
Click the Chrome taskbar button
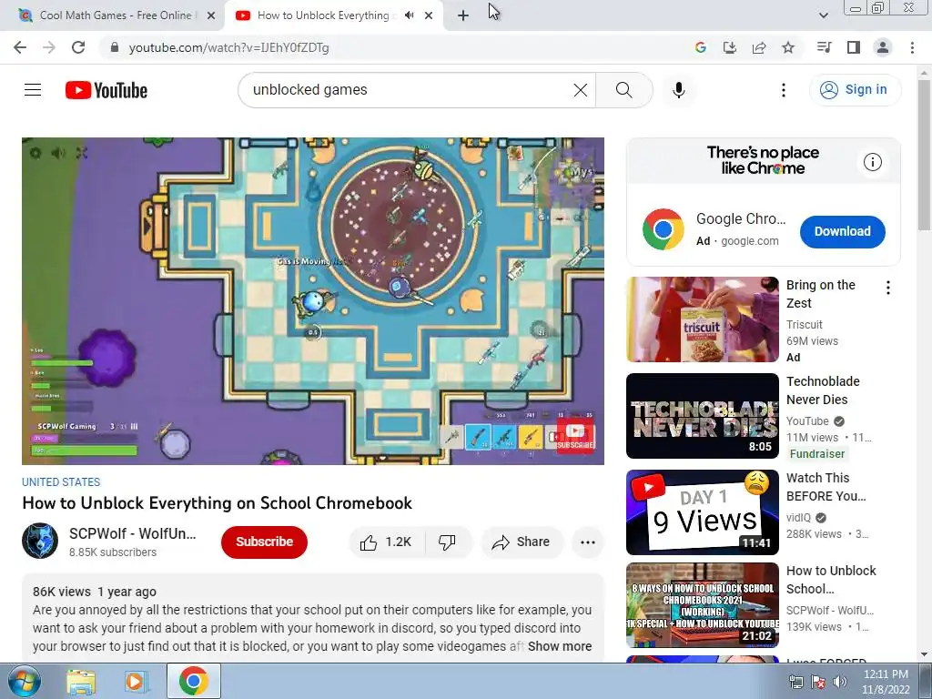point(193,681)
